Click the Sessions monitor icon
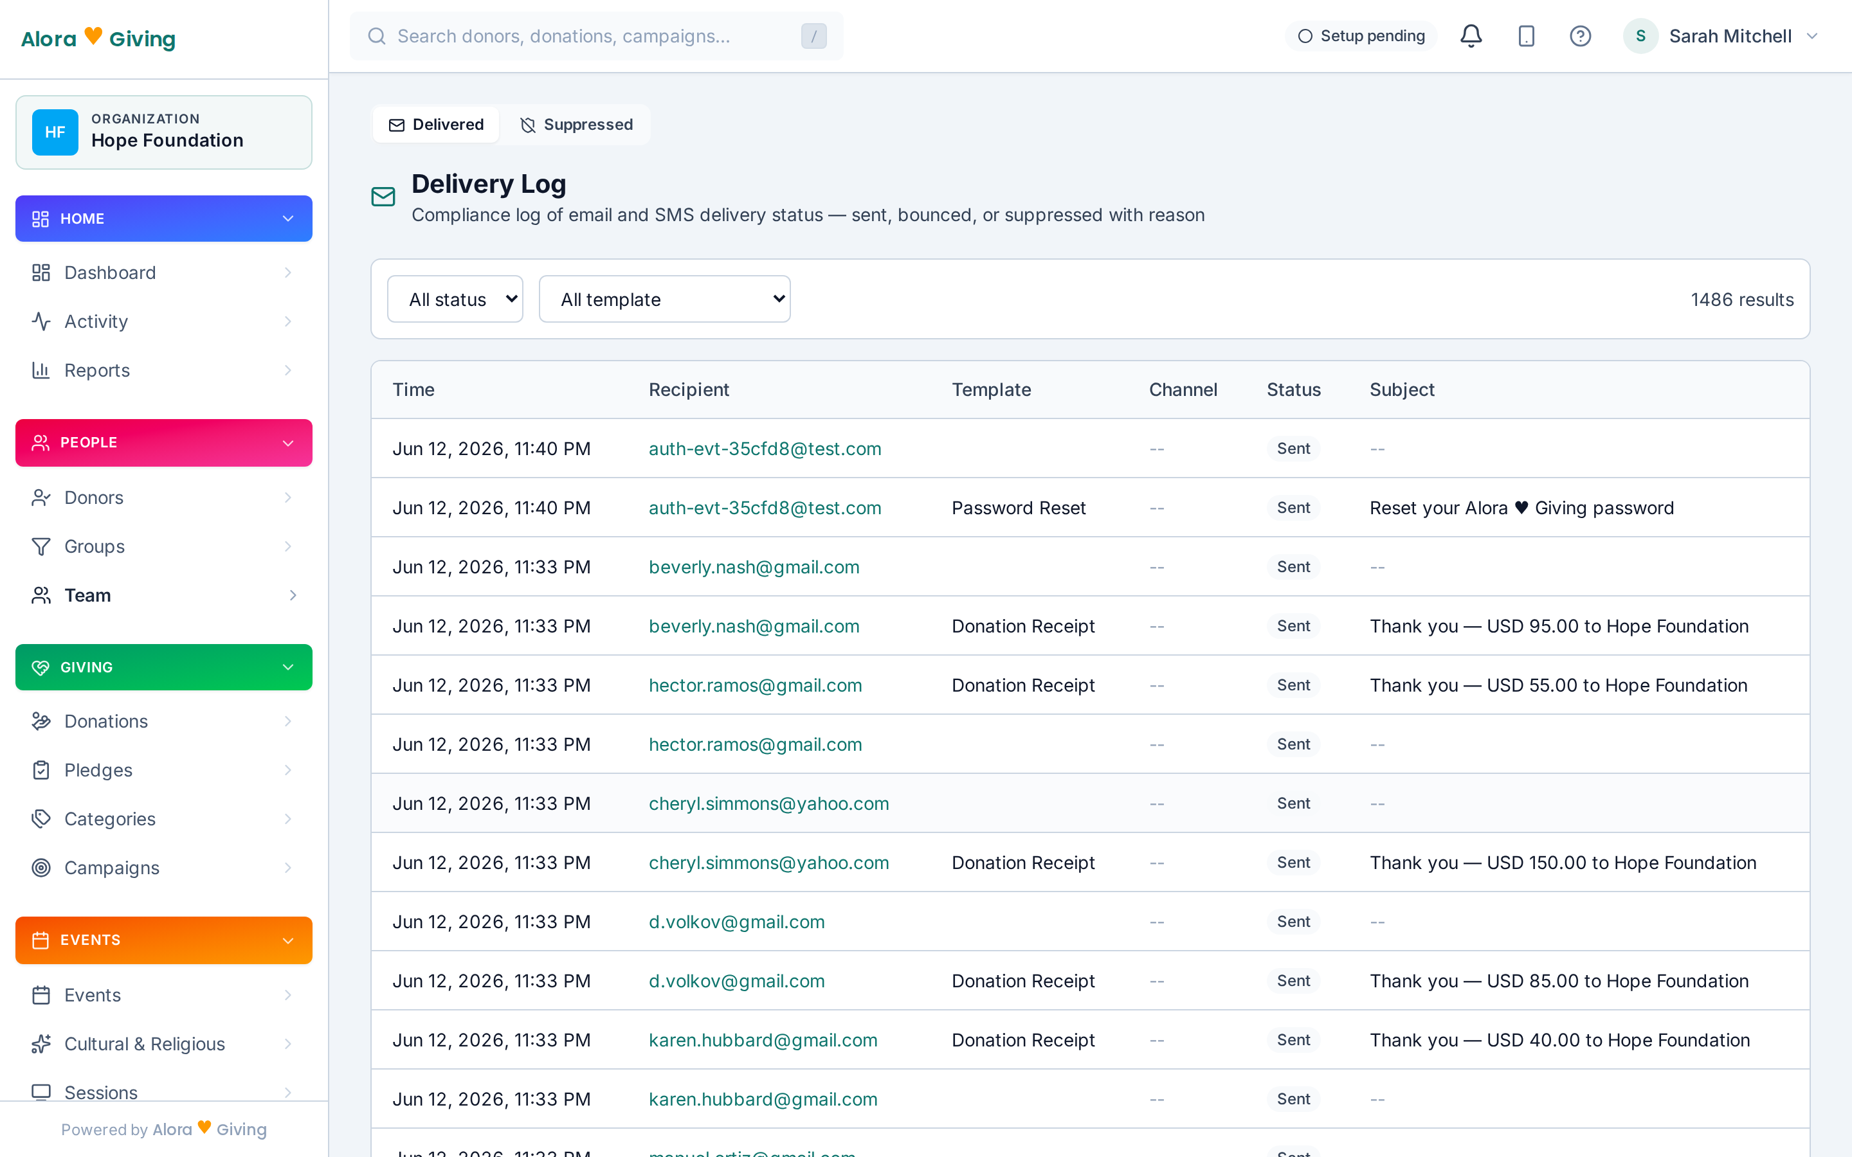 click(x=41, y=1092)
